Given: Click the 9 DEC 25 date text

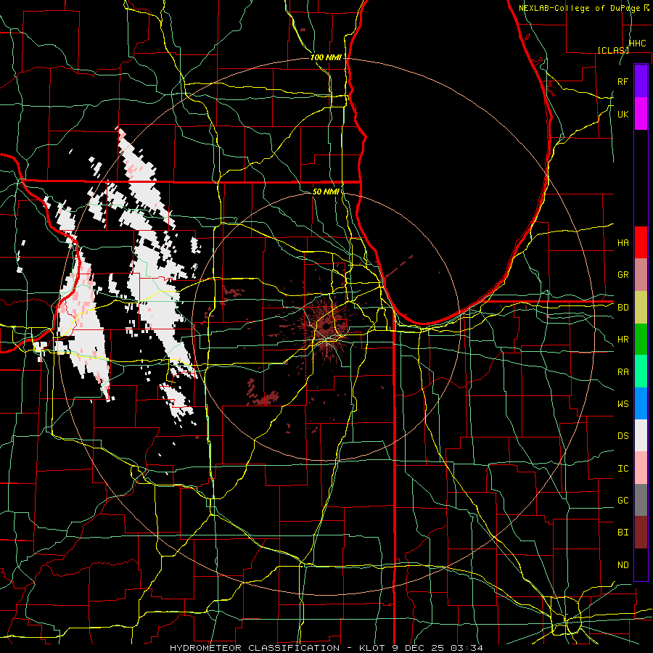Looking at the screenshot, I should click(x=419, y=648).
